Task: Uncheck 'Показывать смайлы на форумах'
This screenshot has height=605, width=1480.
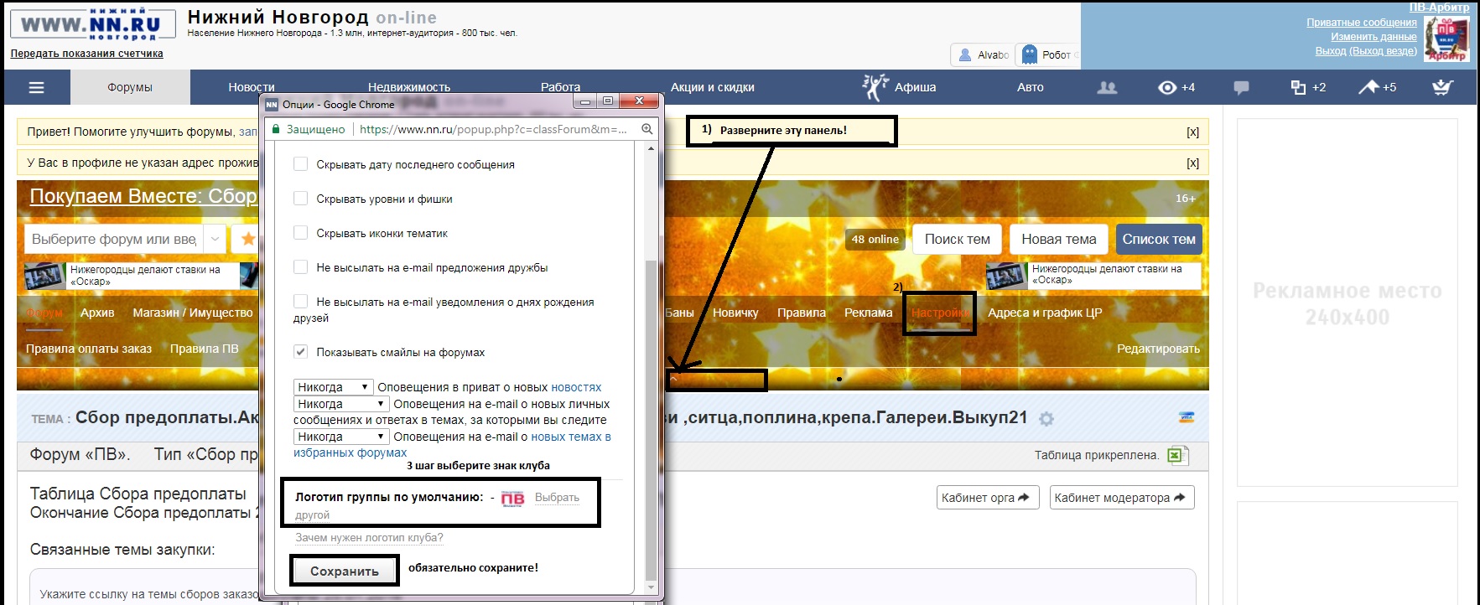Action: (300, 352)
